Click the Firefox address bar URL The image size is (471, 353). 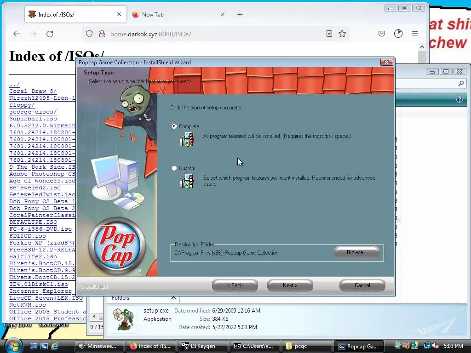150,34
